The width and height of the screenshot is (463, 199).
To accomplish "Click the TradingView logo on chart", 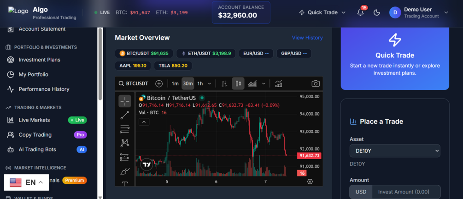I will point(147,164).
